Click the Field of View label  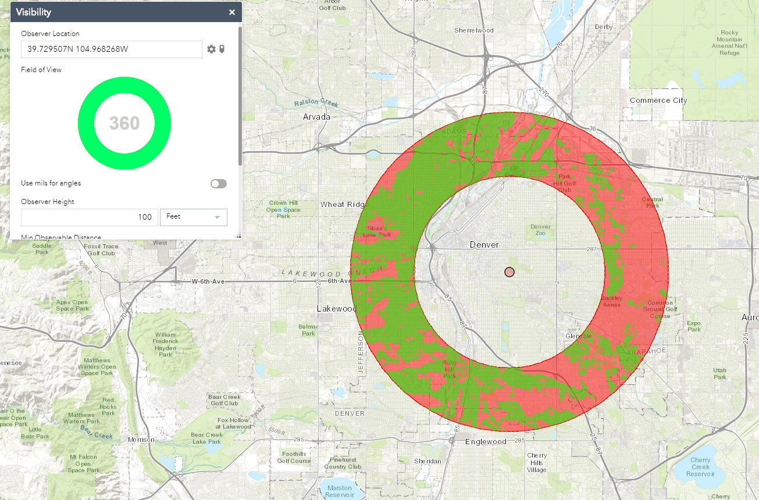pyautogui.click(x=41, y=70)
